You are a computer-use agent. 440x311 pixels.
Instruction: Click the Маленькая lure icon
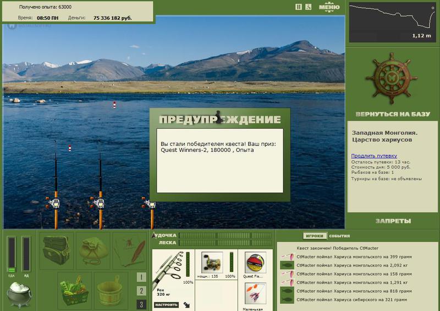coord(255,294)
